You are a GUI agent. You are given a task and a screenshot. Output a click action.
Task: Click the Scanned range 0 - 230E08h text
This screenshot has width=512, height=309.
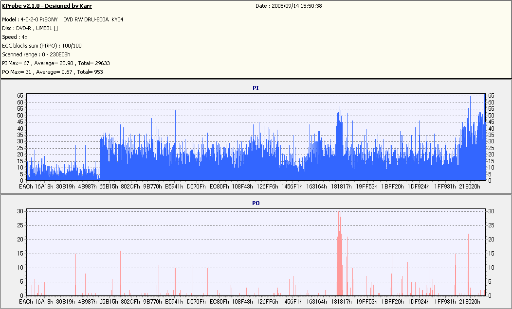(36, 55)
